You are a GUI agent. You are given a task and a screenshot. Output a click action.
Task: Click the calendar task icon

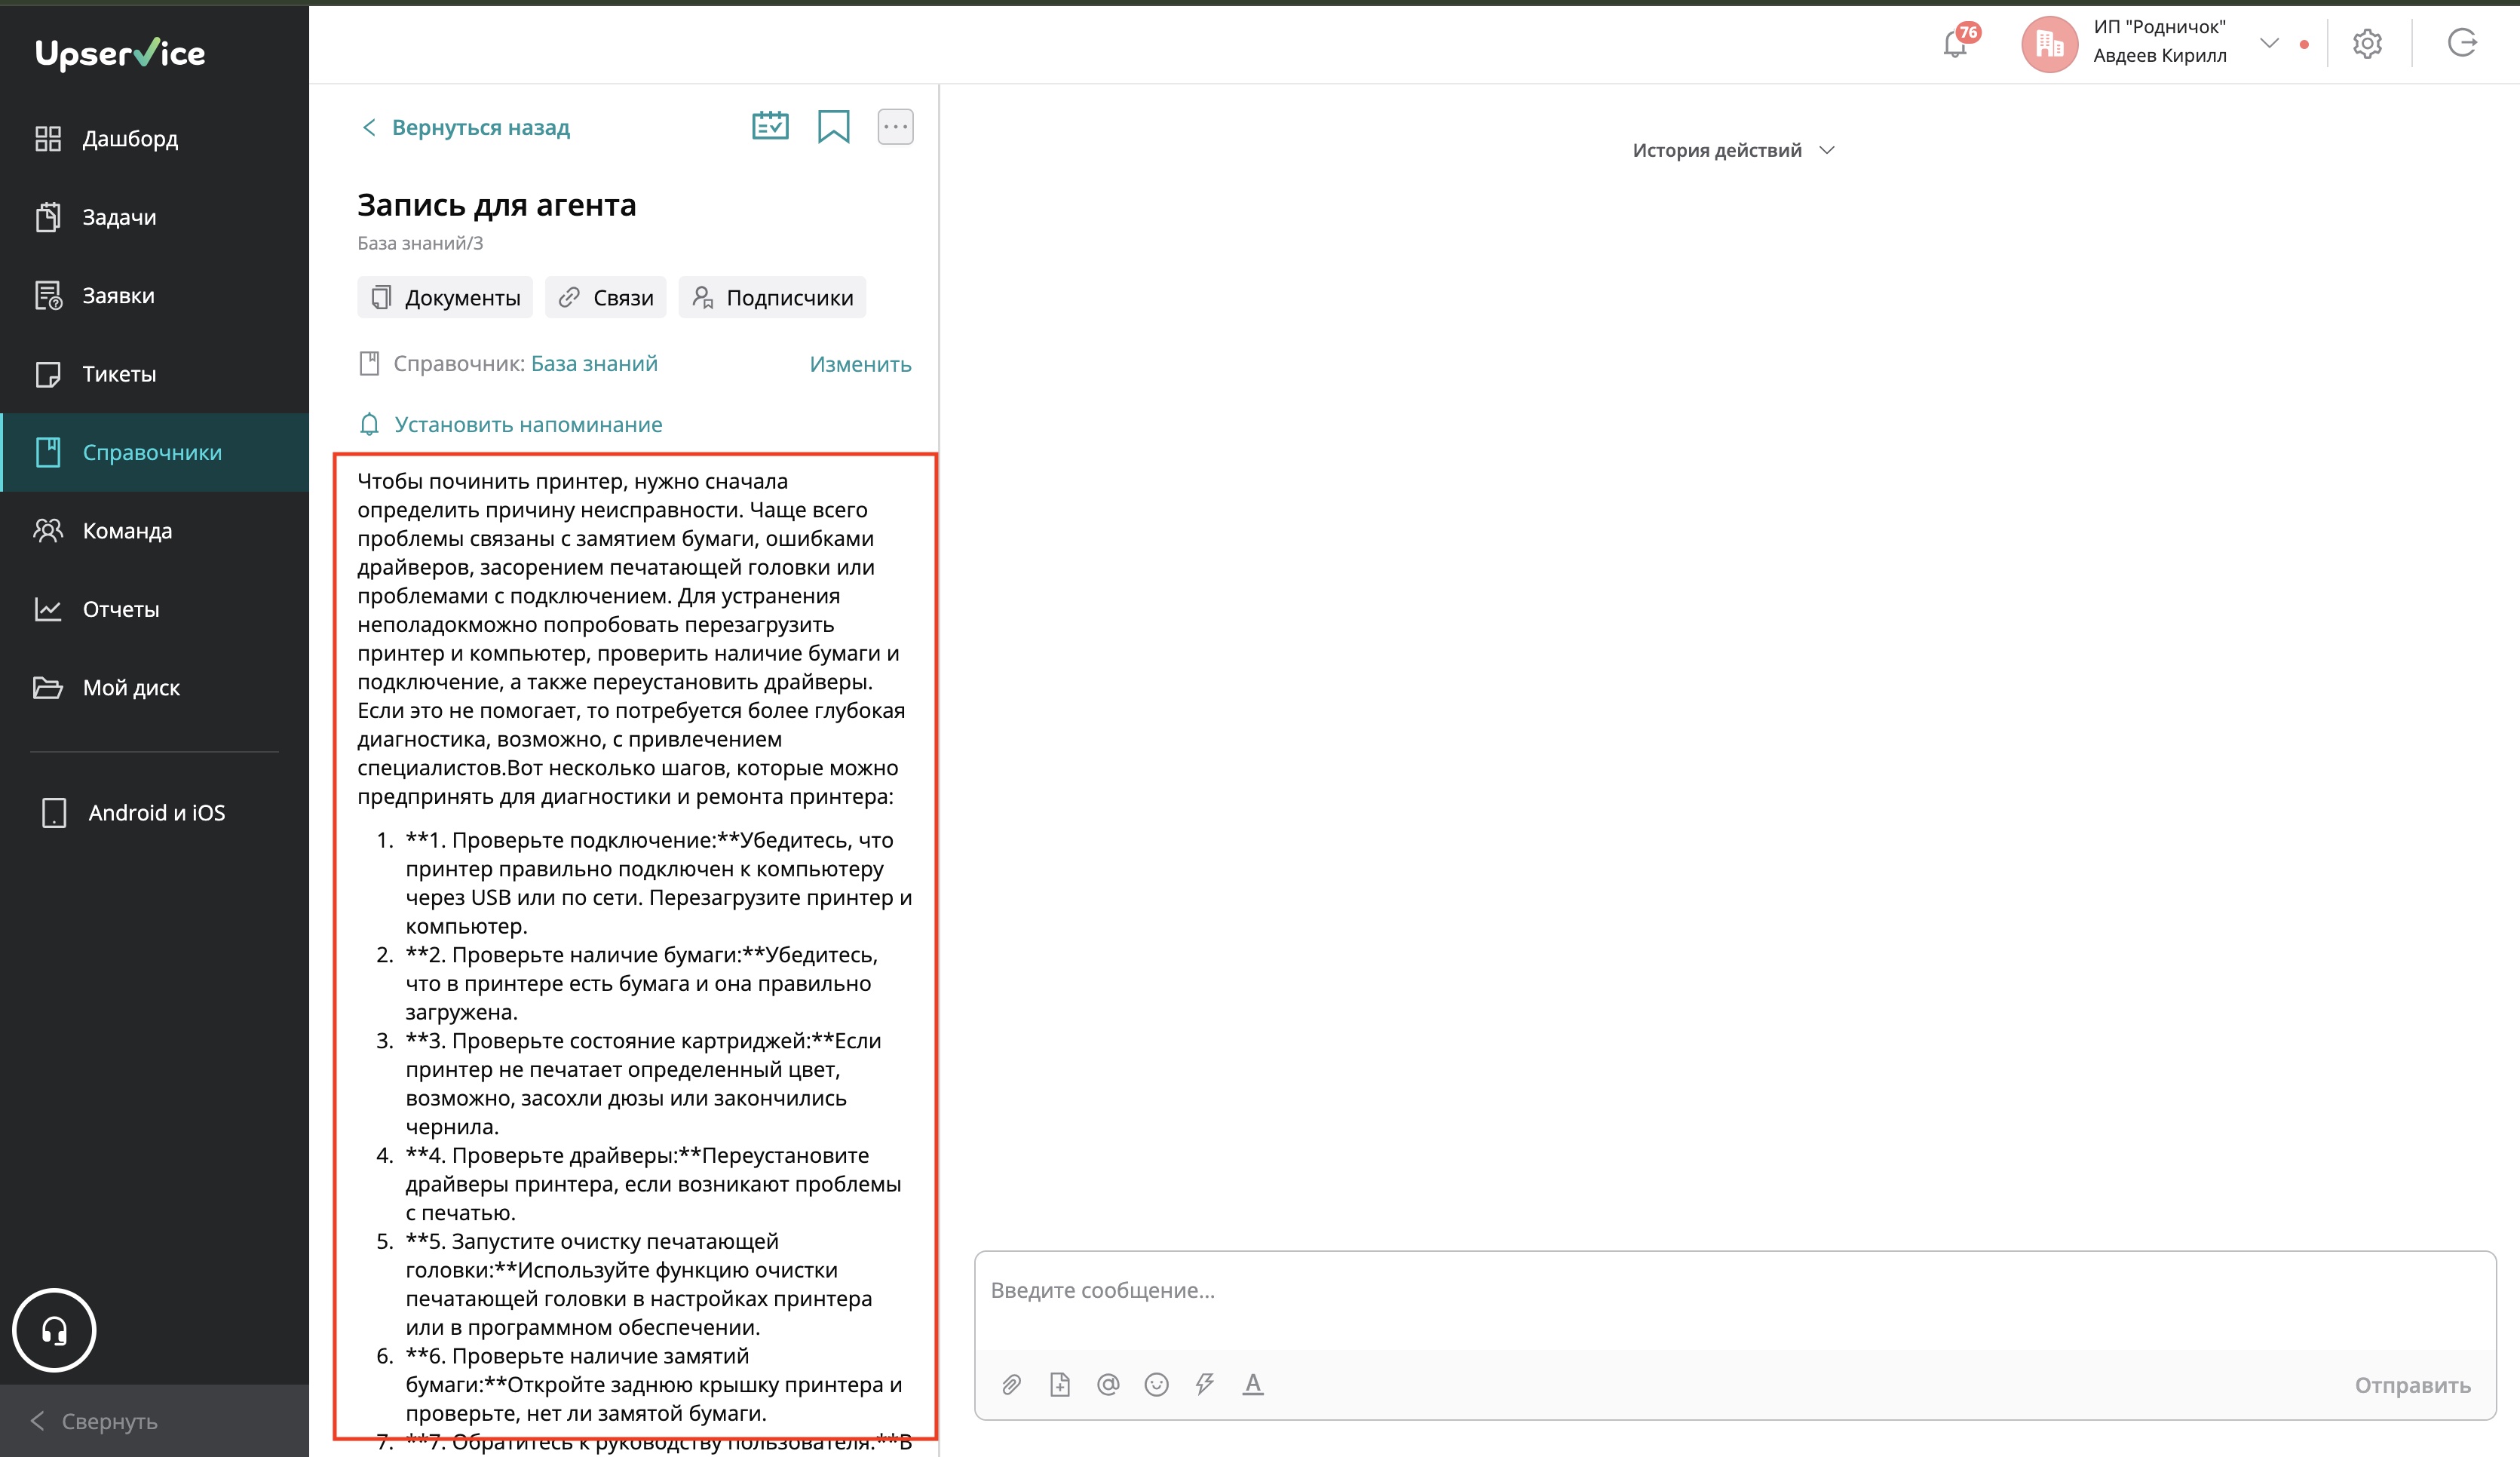click(770, 127)
